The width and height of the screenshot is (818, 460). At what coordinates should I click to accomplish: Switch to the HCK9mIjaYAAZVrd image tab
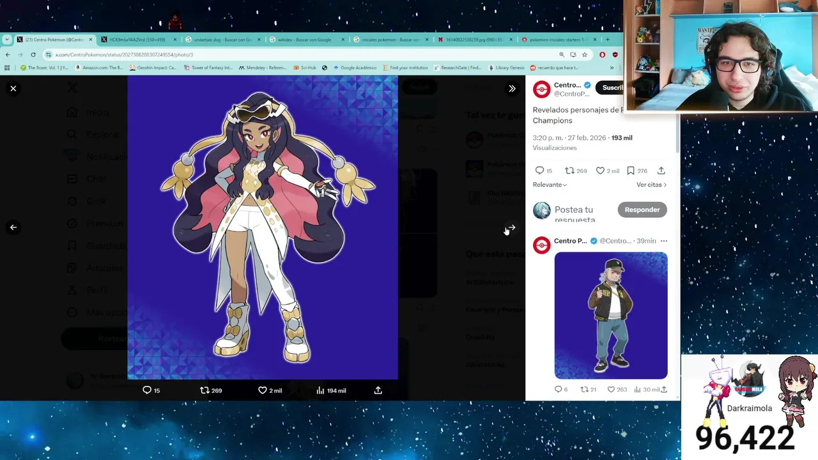pyautogui.click(x=136, y=40)
